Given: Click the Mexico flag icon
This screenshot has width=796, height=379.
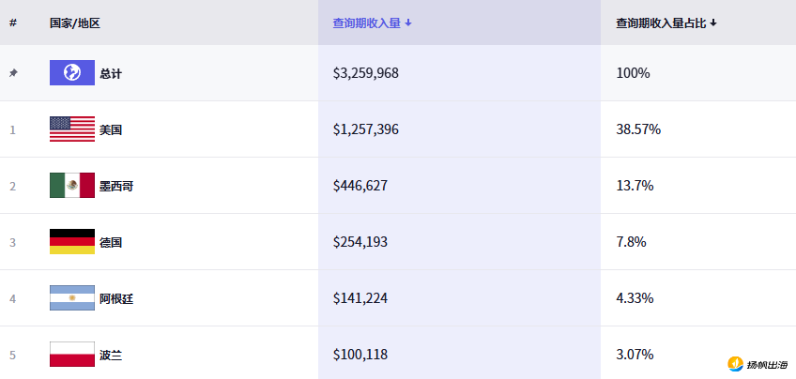Looking at the screenshot, I should [x=72, y=186].
